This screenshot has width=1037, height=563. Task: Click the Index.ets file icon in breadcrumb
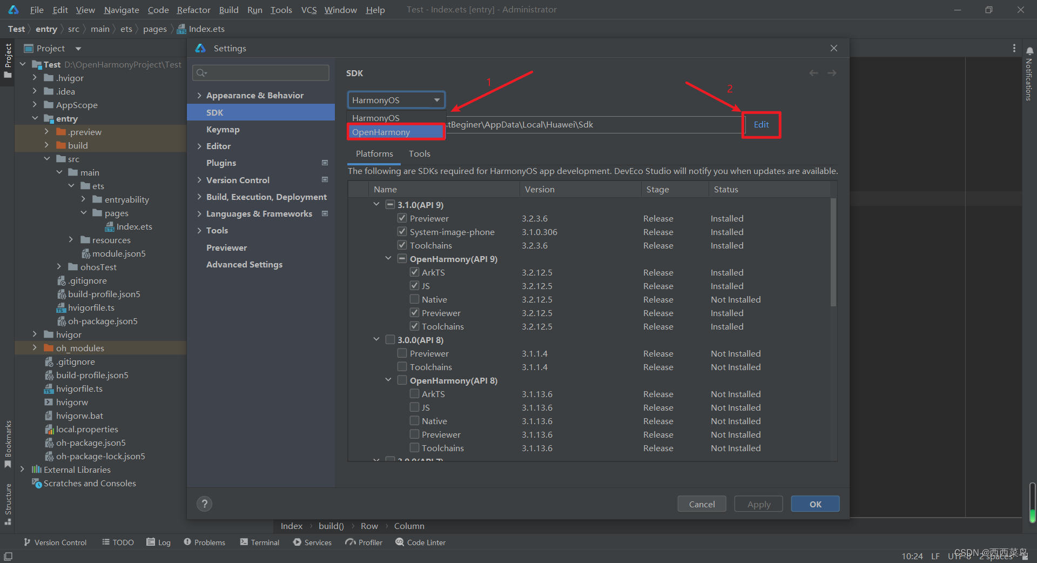(182, 29)
